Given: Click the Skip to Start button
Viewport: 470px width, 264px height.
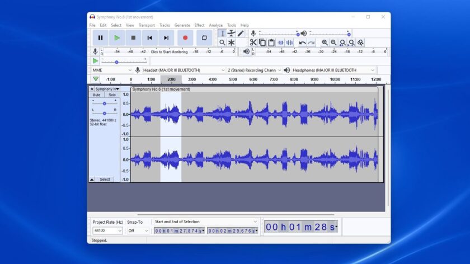Looking at the screenshot, I should tap(149, 38).
